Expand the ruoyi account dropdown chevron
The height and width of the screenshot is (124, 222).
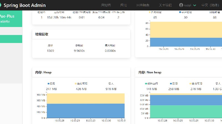[195, 5]
